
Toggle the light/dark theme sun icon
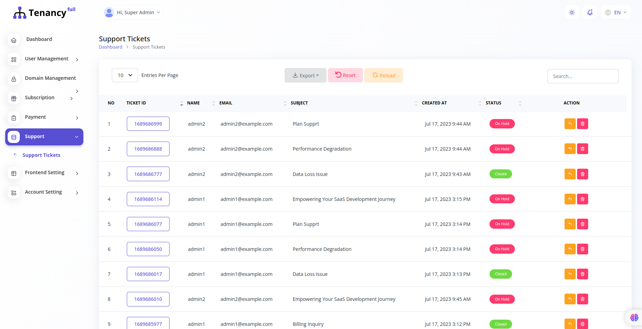(x=571, y=12)
